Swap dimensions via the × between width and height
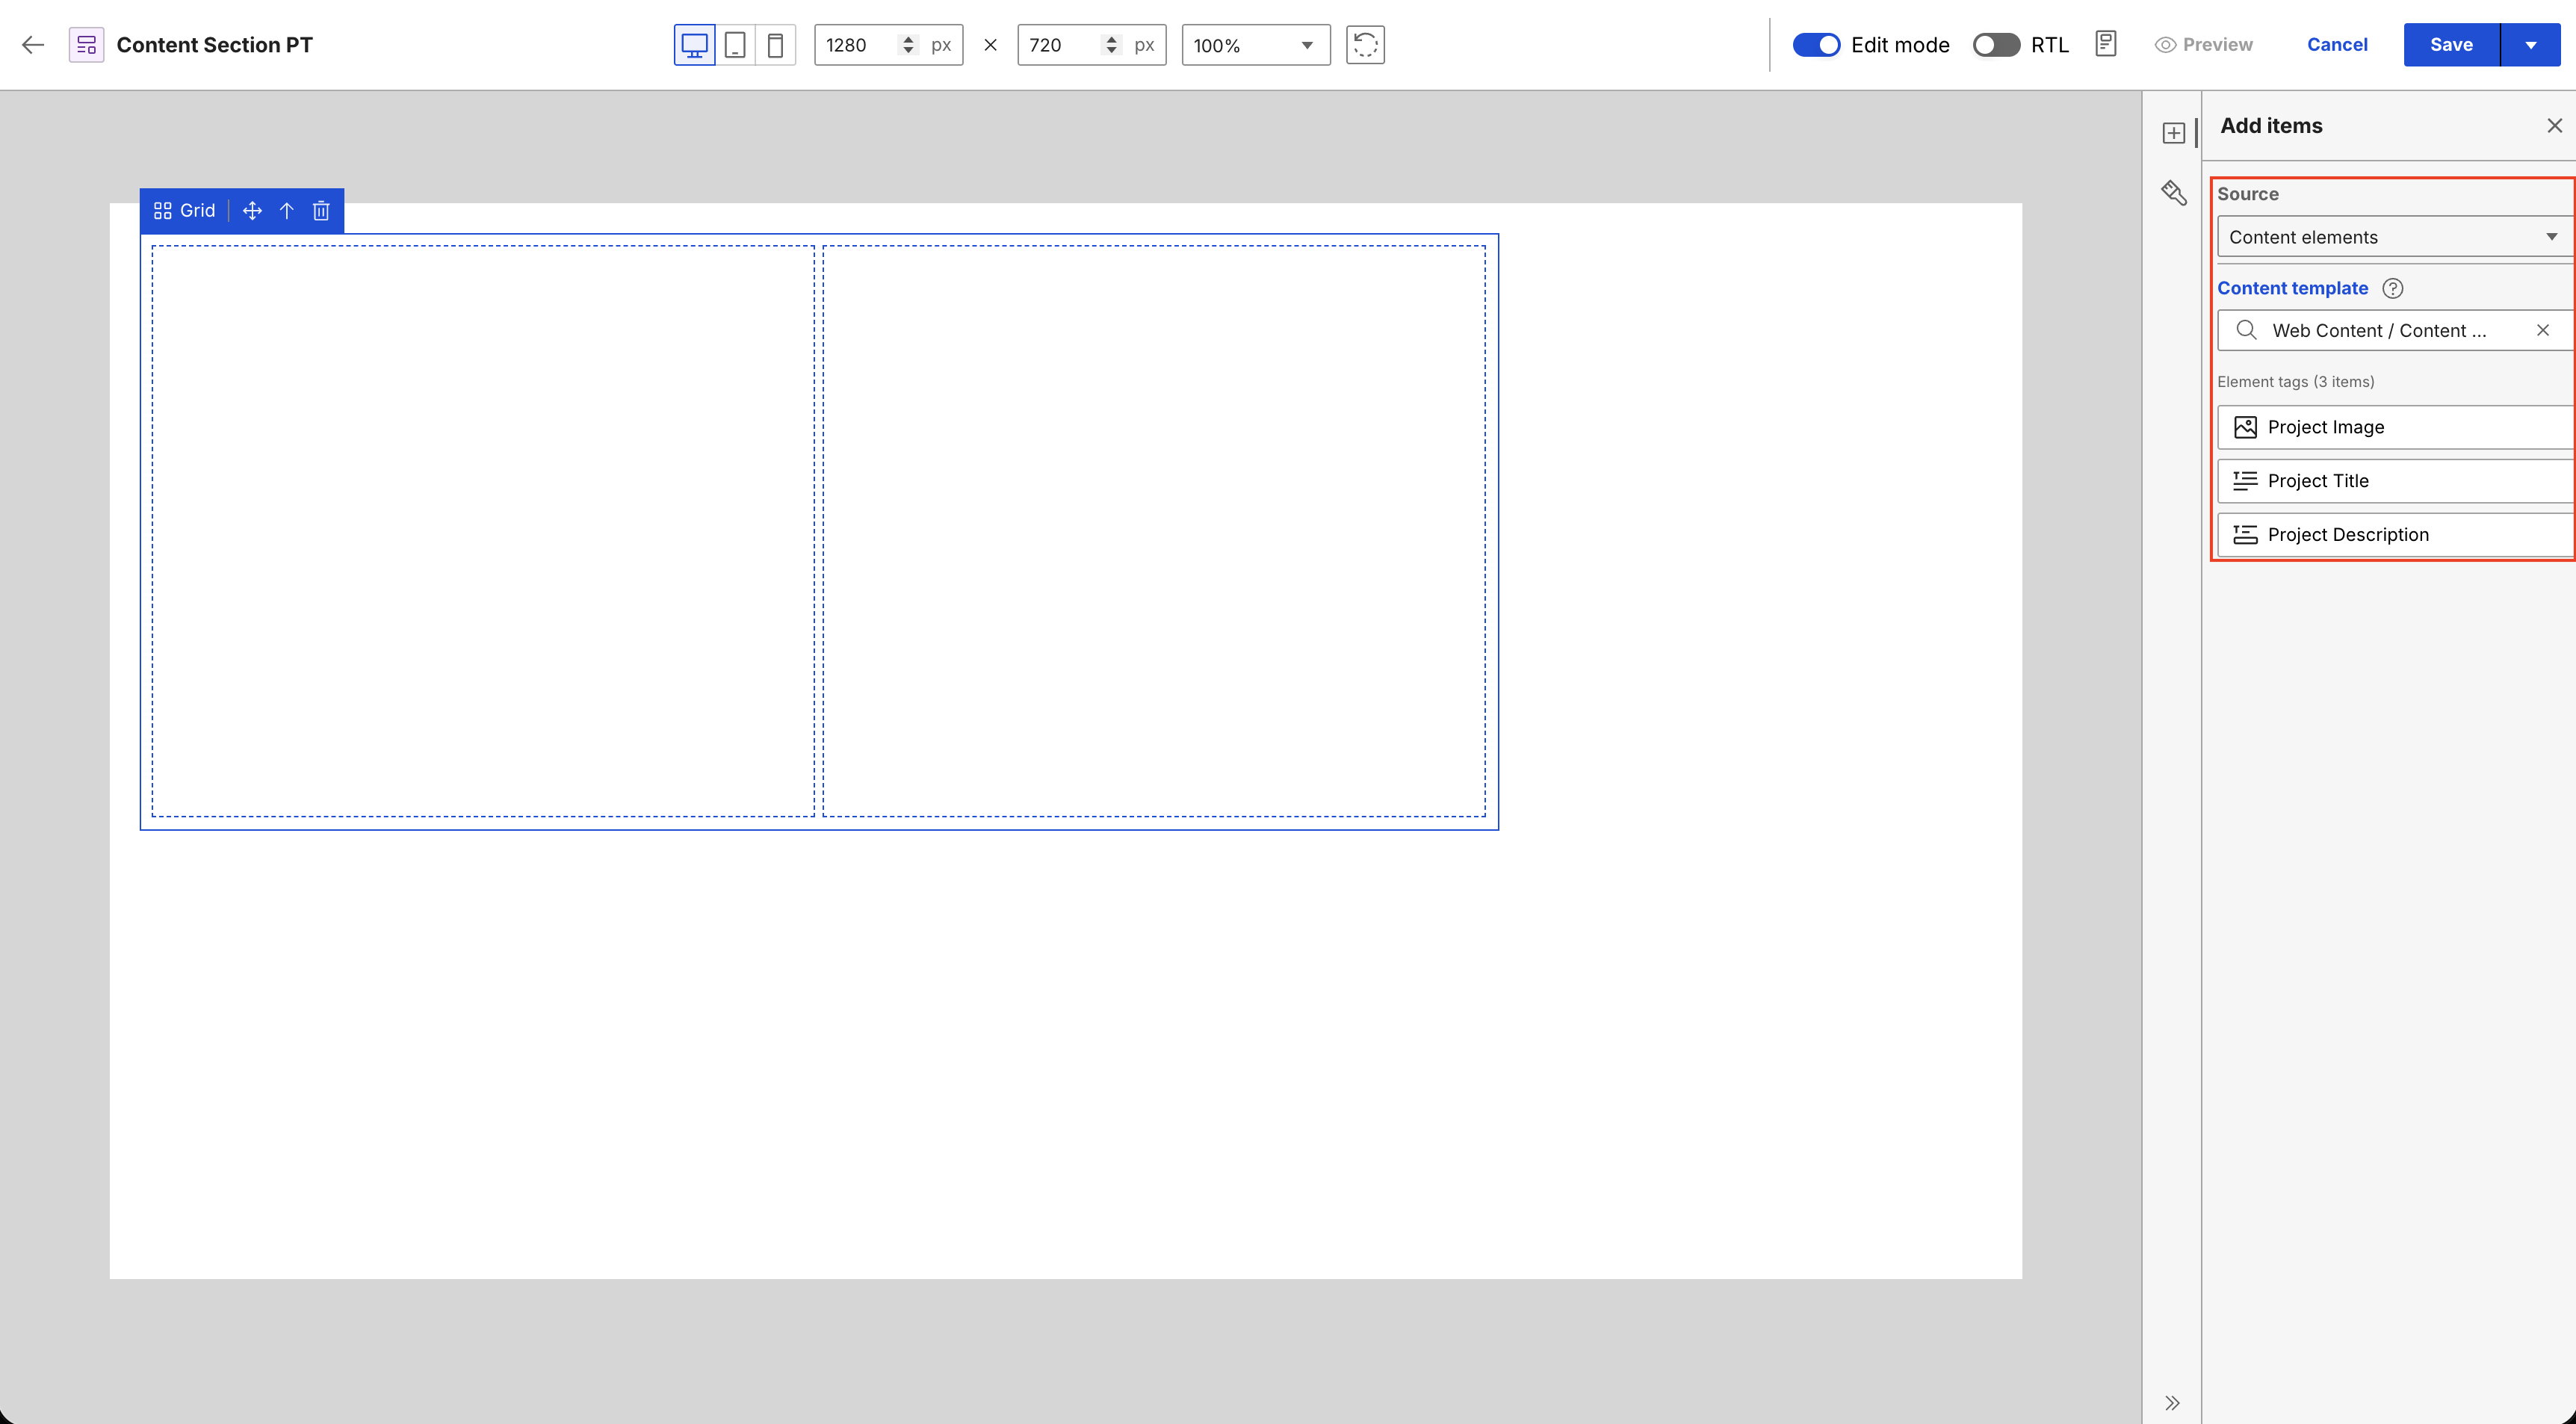The image size is (2576, 1424). (x=990, y=45)
